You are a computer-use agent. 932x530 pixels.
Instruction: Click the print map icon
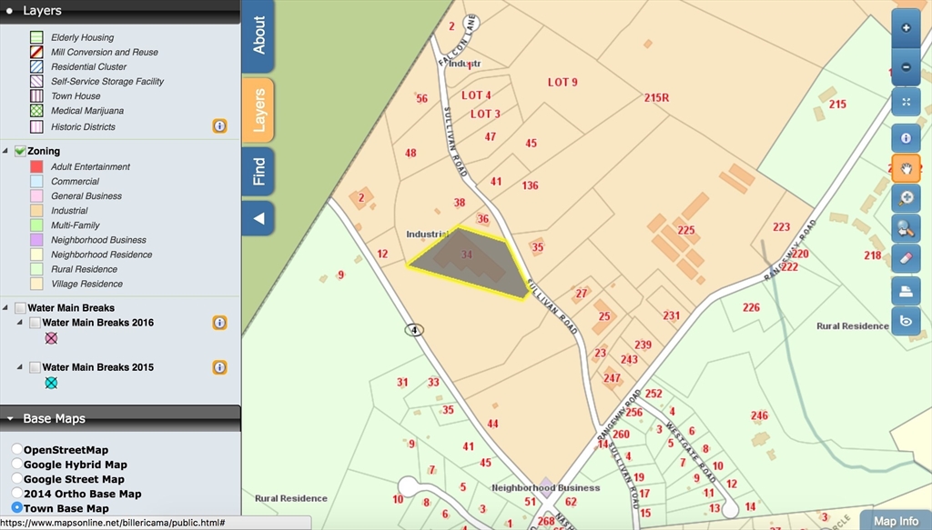906,291
